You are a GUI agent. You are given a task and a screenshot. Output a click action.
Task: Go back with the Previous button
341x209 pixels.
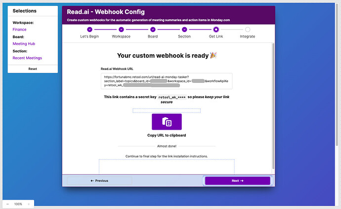(99, 180)
